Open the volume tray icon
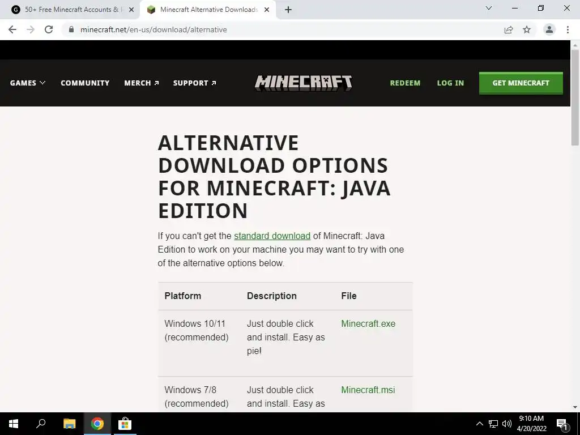The height and width of the screenshot is (435, 580). pyautogui.click(x=507, y=424)
